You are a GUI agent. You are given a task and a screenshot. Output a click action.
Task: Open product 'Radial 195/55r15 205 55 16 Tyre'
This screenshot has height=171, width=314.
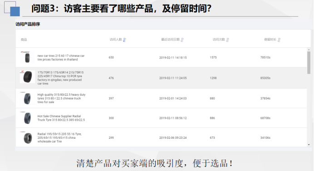click(x=59, y=137)
